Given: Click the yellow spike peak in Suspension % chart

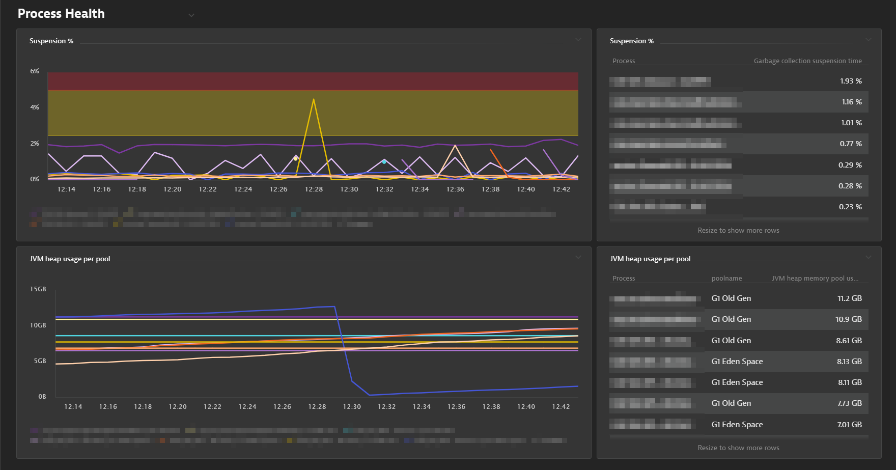Looking at the screenshot, I should pyautogui.click(x=314, y=99).
